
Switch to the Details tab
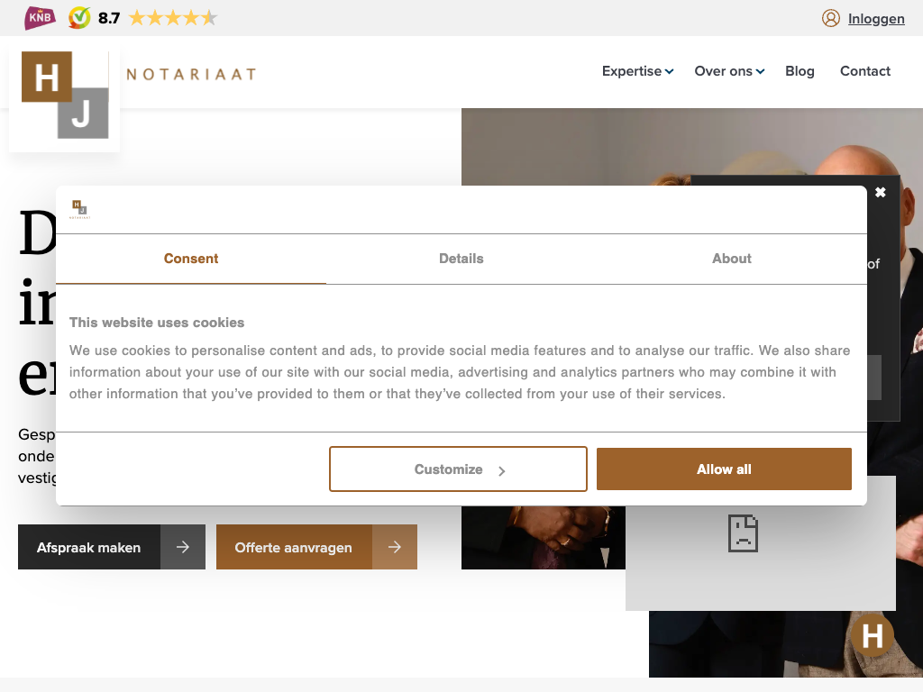461,259
